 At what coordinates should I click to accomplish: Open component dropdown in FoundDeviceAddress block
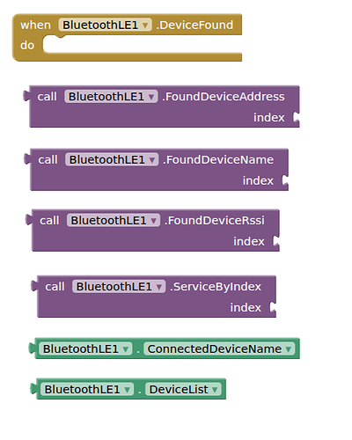tap(111, 97)
